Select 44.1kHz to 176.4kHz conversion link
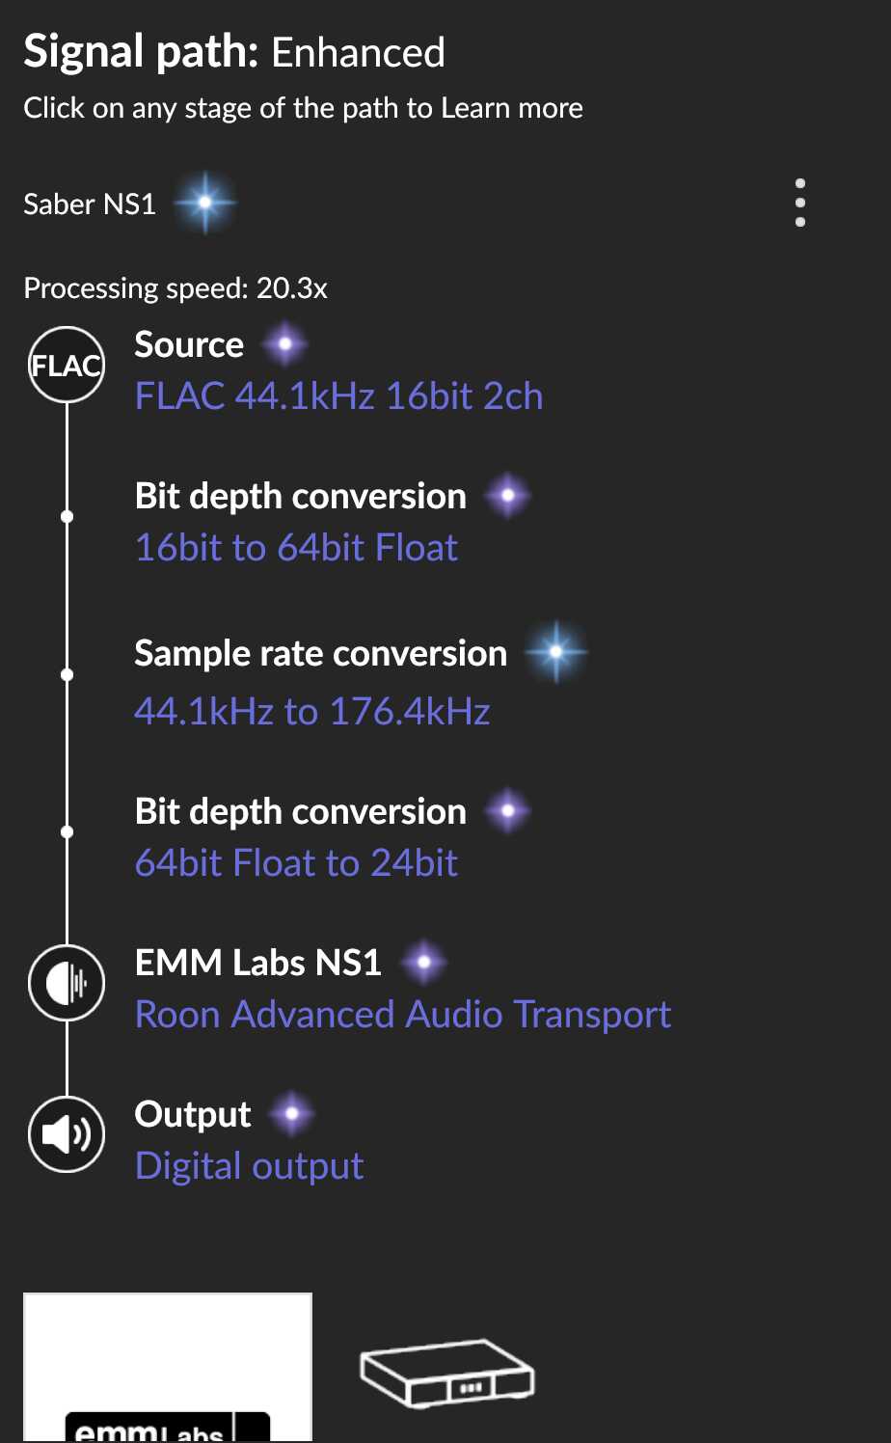The width and height of the screenshot is (891, 1443). [312, 712]
